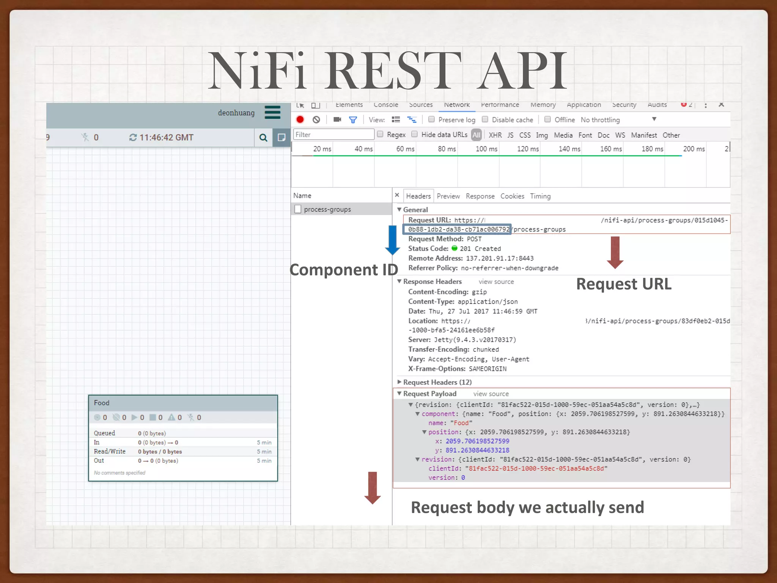Collapse the Request Payload section
Screen dimensions: 777x583
(x=399, y=394)
